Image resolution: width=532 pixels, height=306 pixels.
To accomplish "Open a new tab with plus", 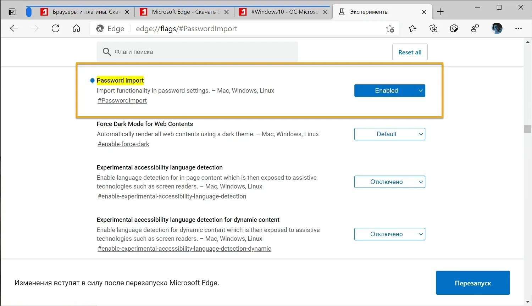I will tap(440, 12).
